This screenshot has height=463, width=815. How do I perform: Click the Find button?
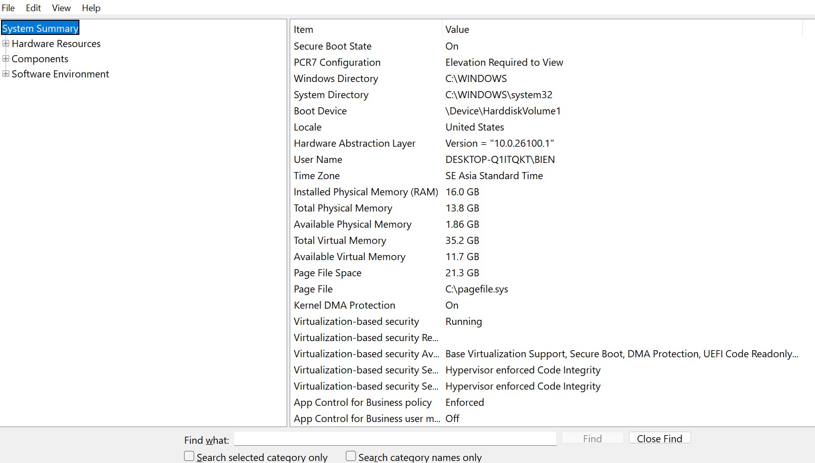pyautogui.click(x=592, y=438)
